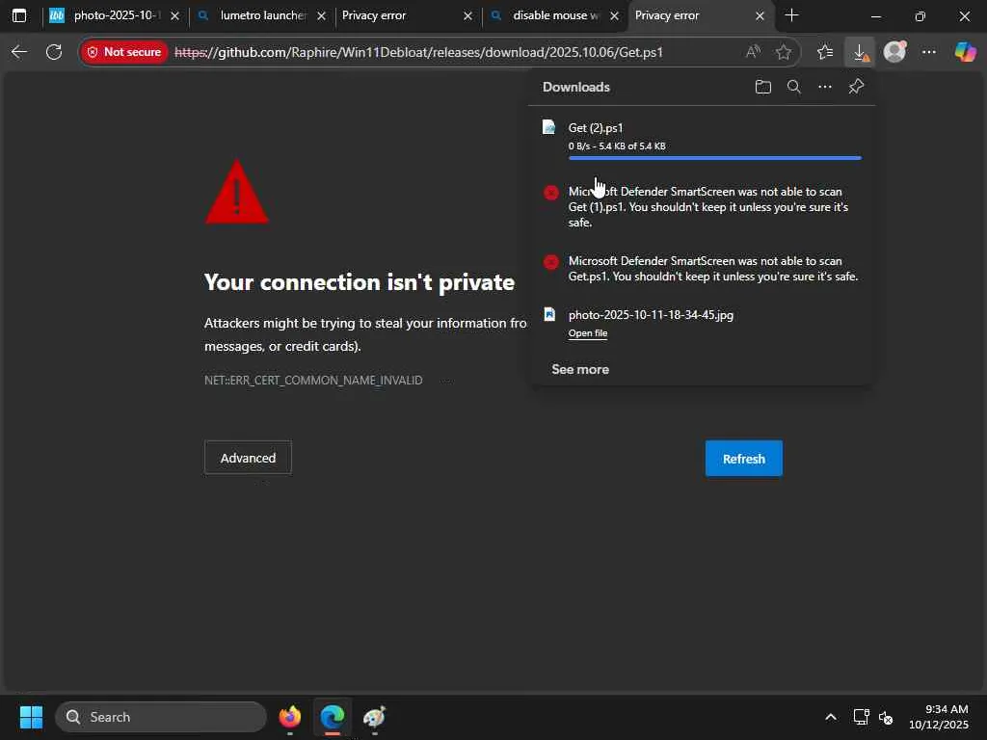The height and width of the screenshot is (740, 987).
Task: Open a new tab with plus button
Action: [792, 15]
